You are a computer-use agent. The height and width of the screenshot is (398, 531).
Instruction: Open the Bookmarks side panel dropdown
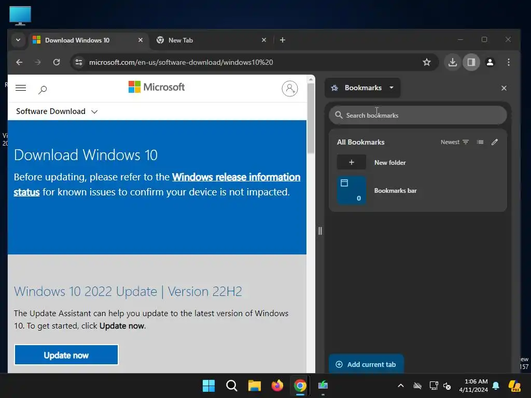click(x=362, y=88)
